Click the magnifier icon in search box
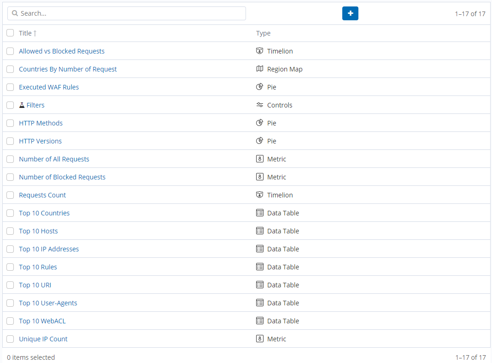The height and width of the screenshot is (363, 492). point(15,13)
